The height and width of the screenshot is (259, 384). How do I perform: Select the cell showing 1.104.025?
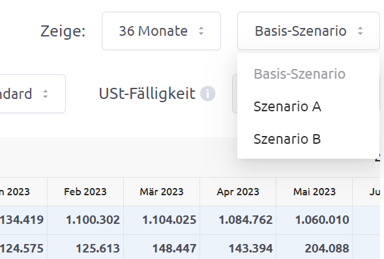[x=162, y=220]
